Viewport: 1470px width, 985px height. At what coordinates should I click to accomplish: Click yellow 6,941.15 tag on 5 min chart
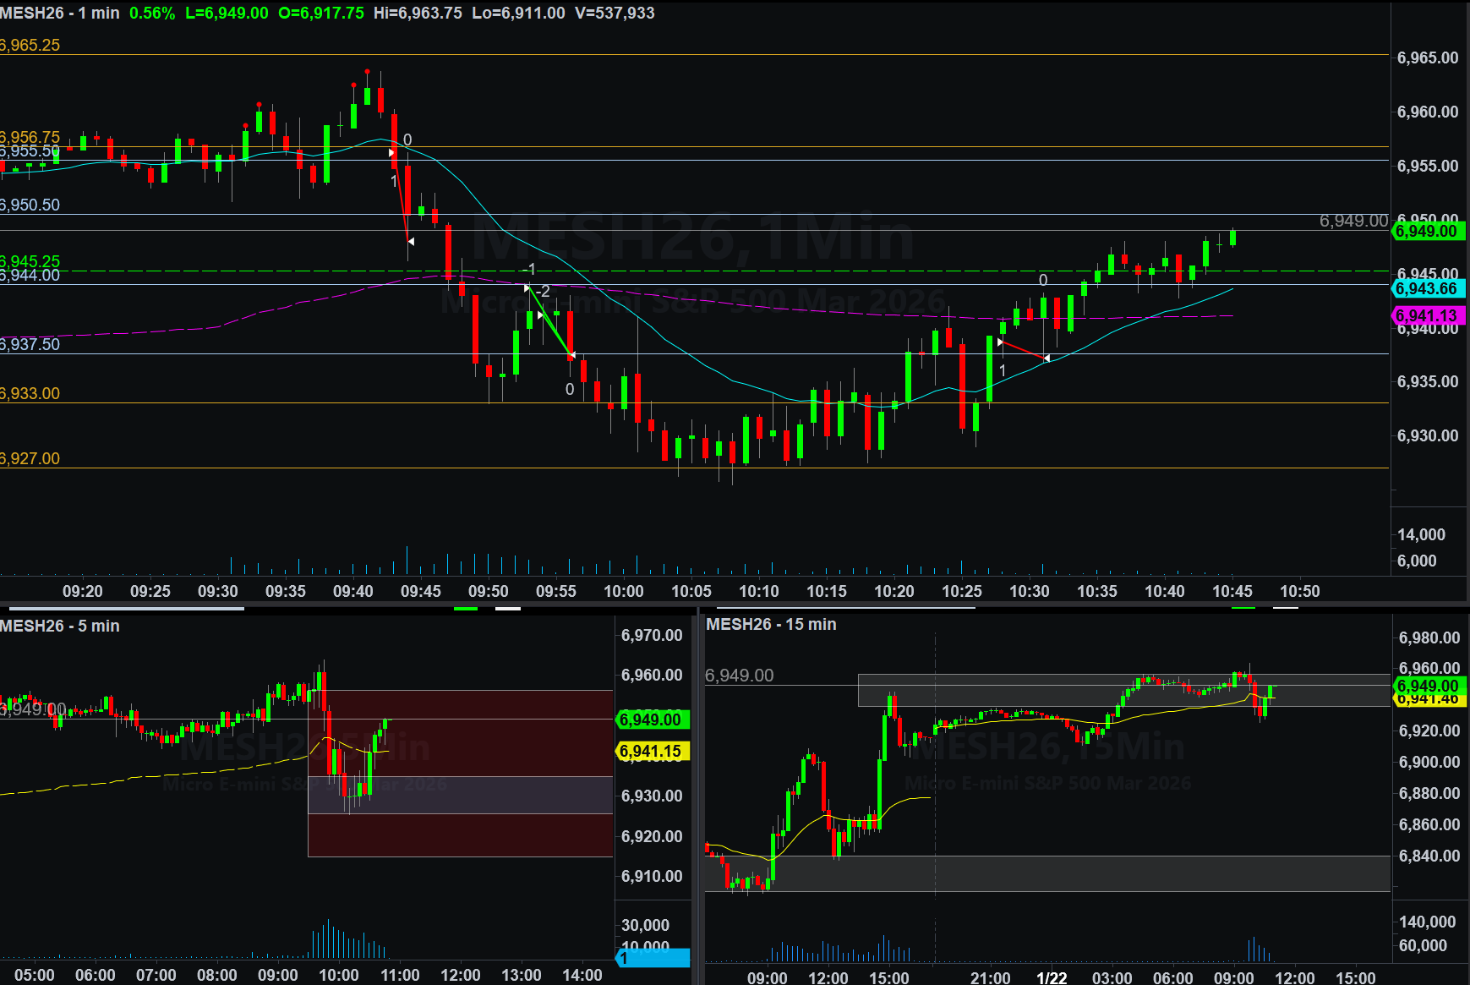tap(651, 751)
